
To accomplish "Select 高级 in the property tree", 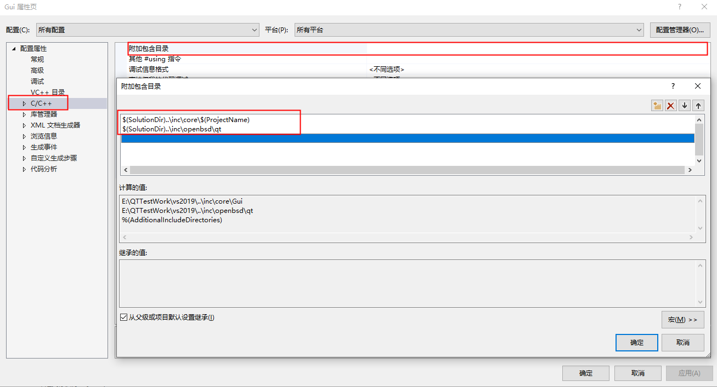I will pyautogui.click(x=37, y=70).
